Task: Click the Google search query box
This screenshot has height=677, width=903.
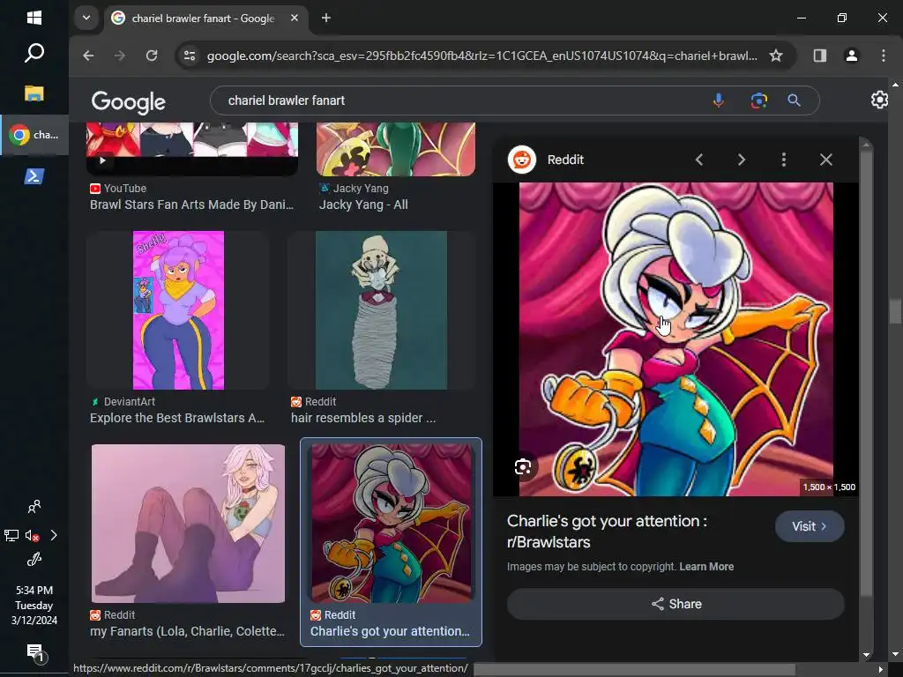Action: click(x=460, y=100)
